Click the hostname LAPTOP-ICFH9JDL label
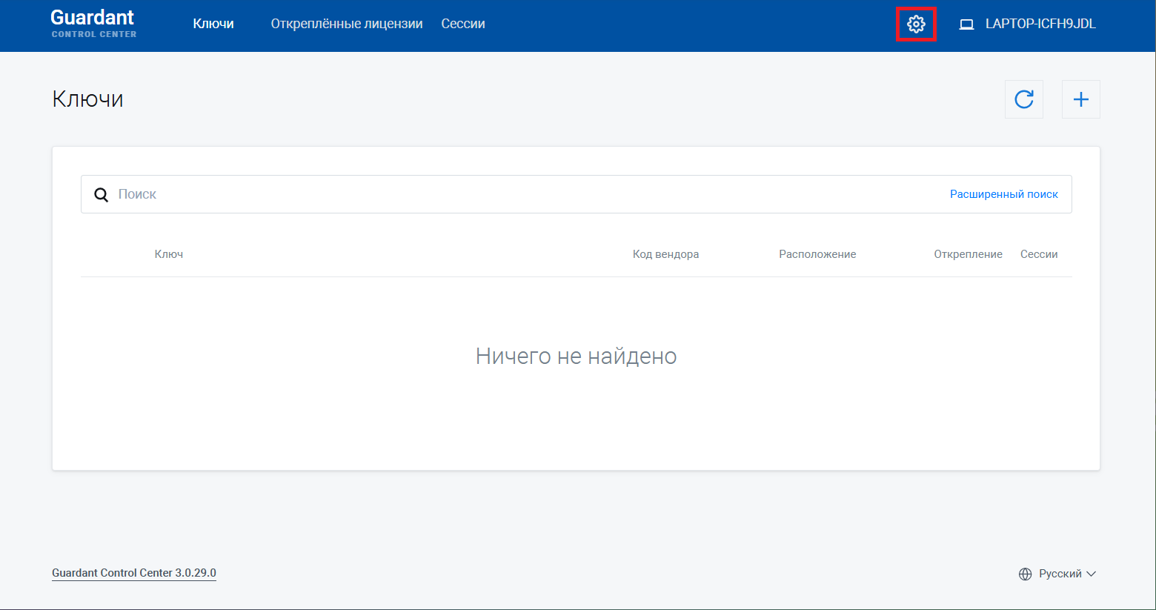Viewport: 1156px width, 610px height. [1040, 24]
